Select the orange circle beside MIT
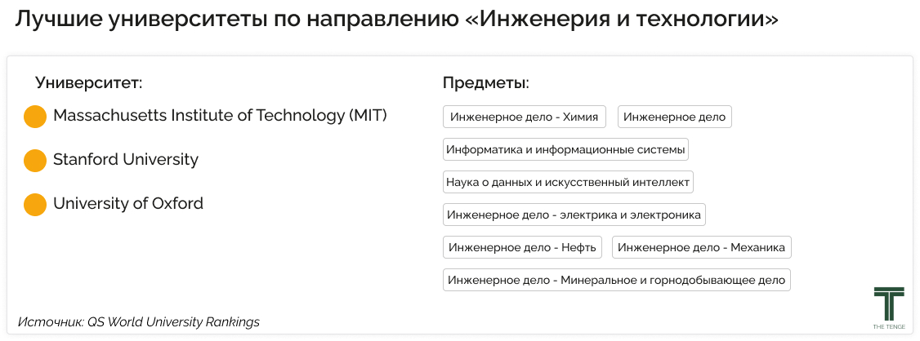Image resolution: width=920 pixels, height=341 pixels. click(35, 117)
